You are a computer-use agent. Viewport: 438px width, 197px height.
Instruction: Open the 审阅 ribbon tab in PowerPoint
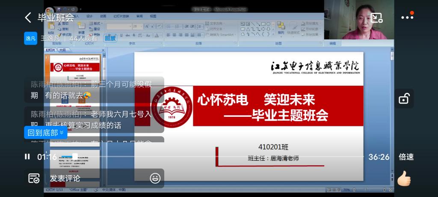click(x=139, y=16)
